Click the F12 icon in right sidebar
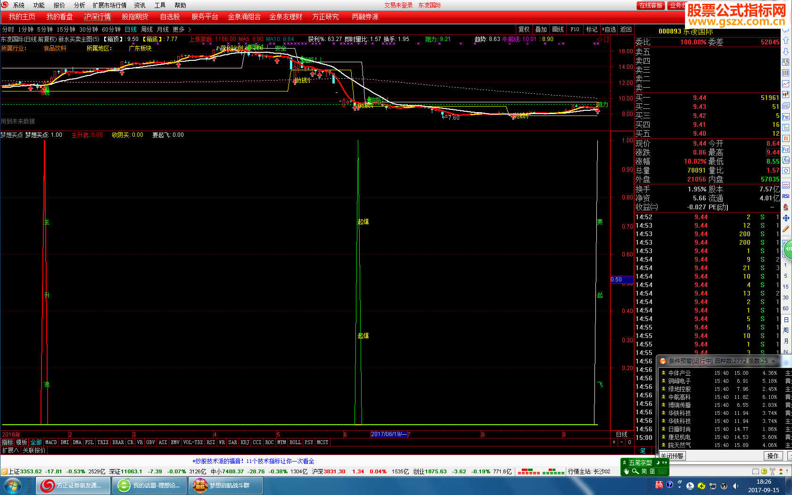The width and height of the screenshot is (792, 495). click(x=786, y=149)
